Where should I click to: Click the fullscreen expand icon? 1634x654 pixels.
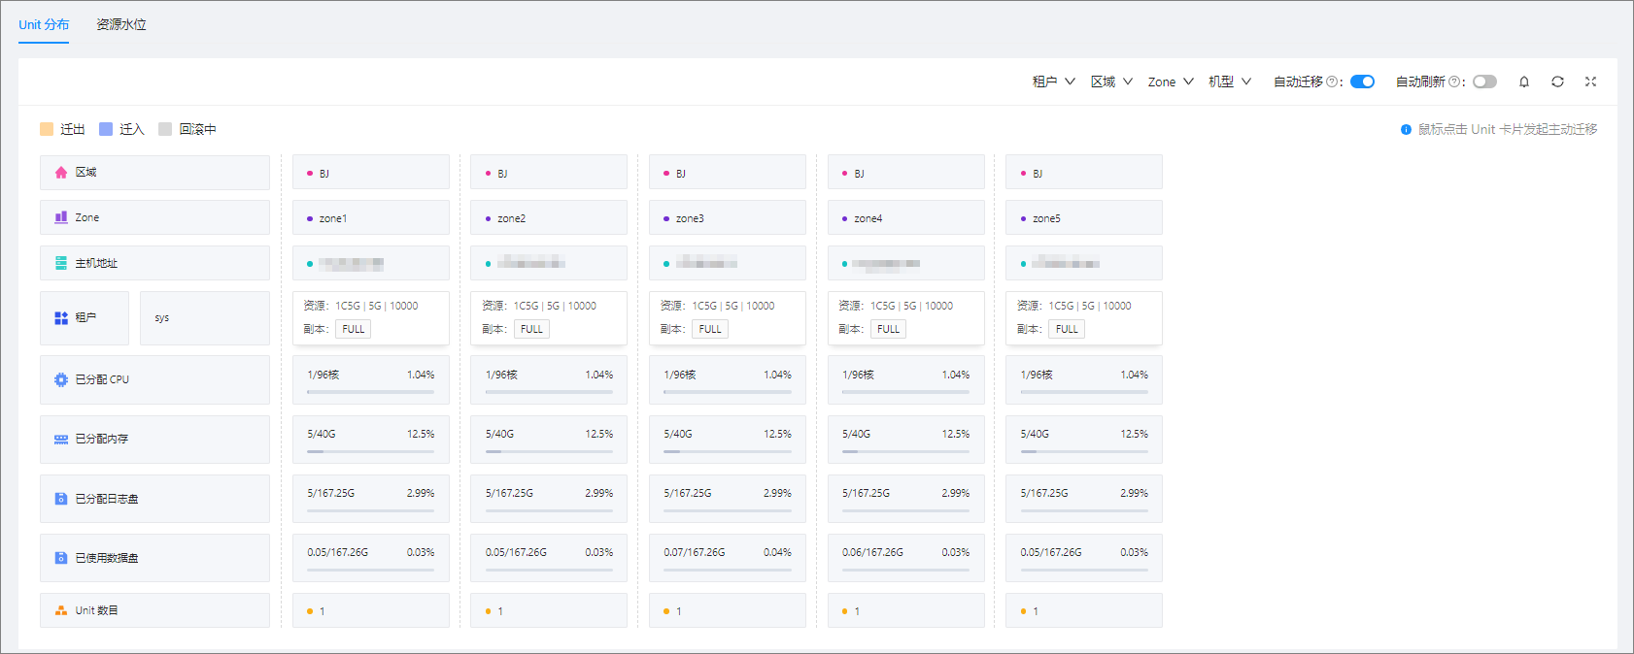(x=1591, y=82)
